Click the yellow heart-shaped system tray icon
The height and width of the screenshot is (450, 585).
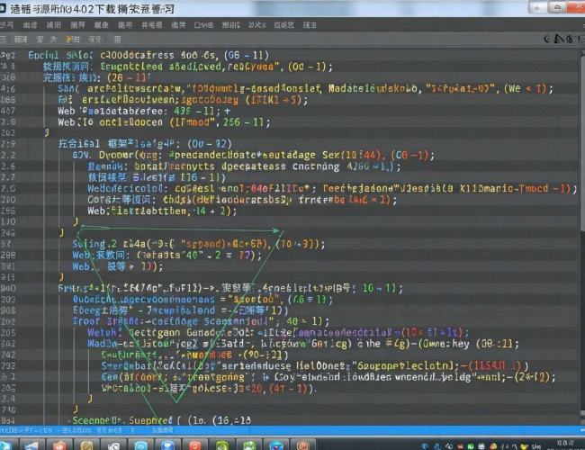[x=524, y=446]
